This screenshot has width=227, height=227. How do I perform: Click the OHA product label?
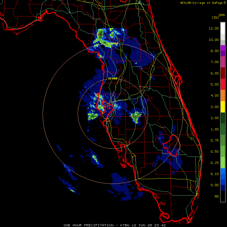222,15
